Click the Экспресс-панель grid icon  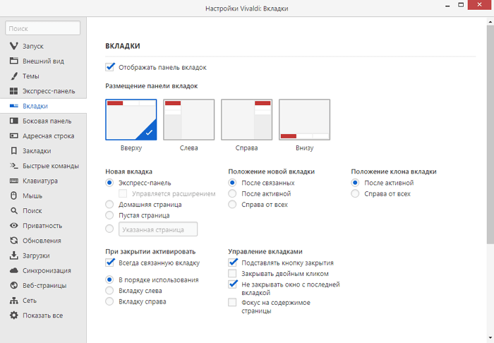coord(13,91)
